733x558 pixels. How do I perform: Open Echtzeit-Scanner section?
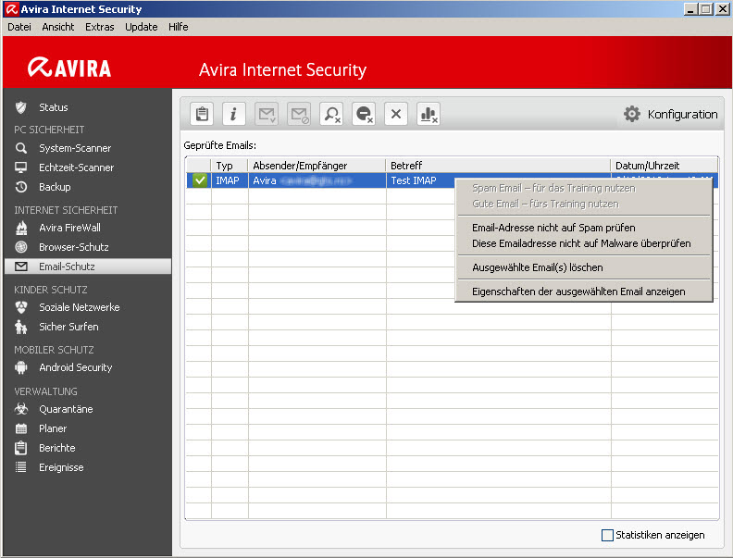coord(76,167)
